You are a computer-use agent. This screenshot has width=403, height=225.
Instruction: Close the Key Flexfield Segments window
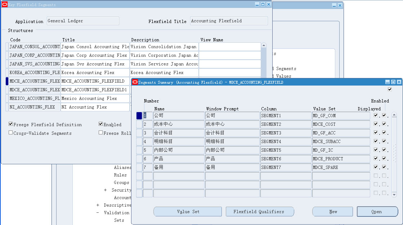(269, 4)
